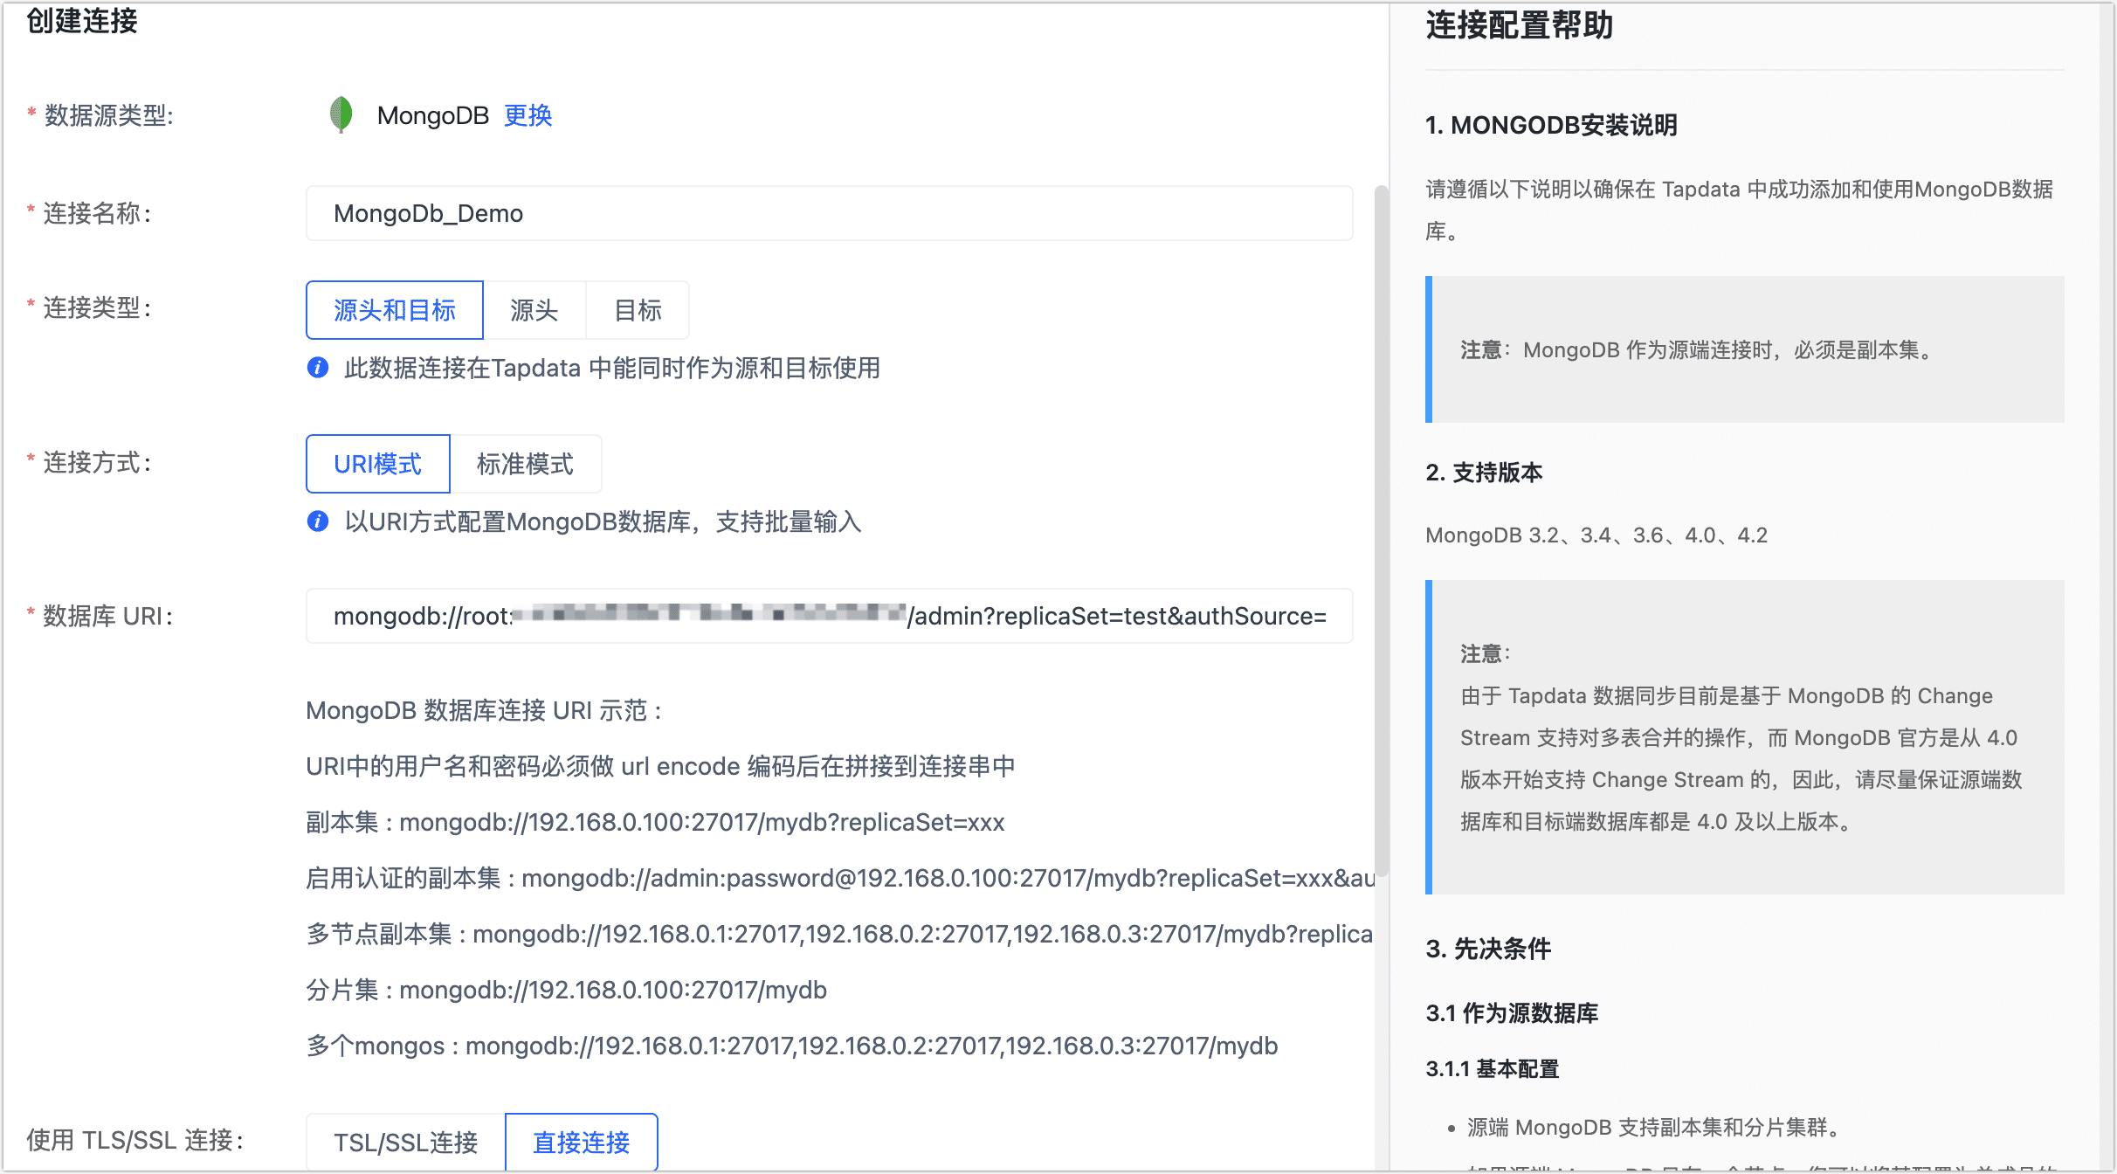Viewport: 2117px width, 1174px height.
Task: Click the MongoDB leaf icon
Action: pyautogui.click(x=341, y=114)
